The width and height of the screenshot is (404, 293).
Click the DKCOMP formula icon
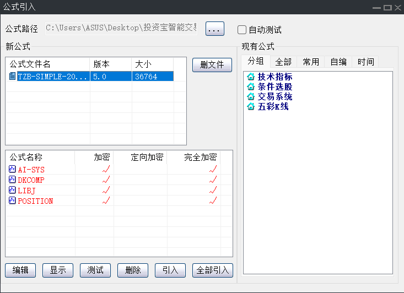pos(12,180)
